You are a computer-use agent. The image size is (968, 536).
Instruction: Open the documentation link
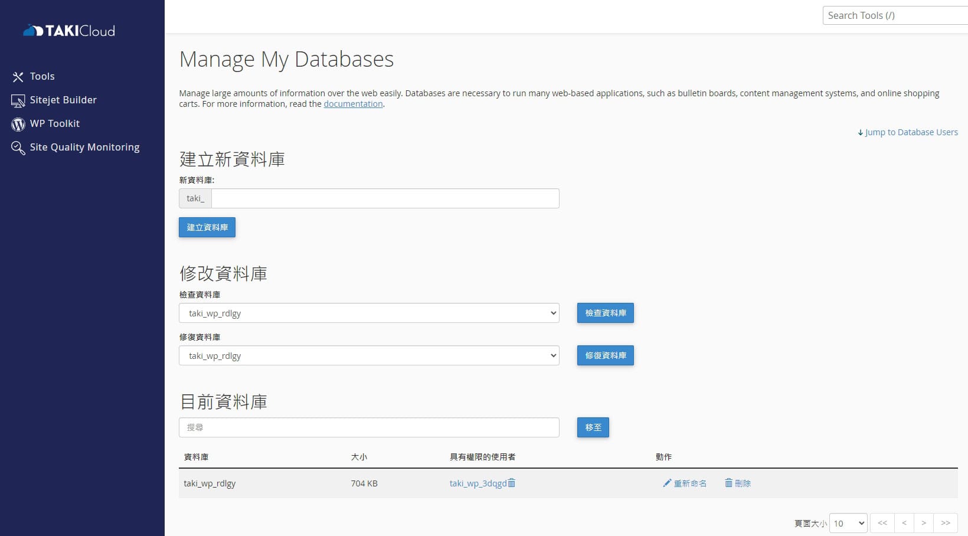point(353,104)
